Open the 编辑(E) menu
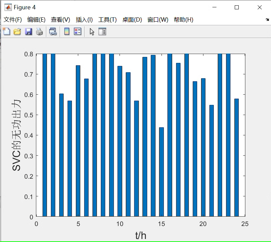This screenshot has height=242, width=271. 36,20
